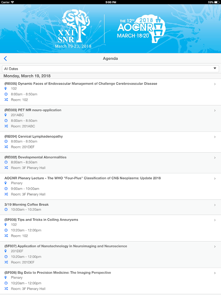
Task: Expand chevron on SF006 Big Data row
Action: tap(215, 273)
